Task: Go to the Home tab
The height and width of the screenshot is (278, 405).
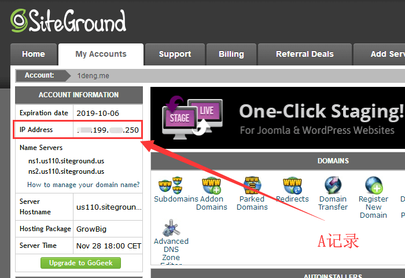Action: pos(34,54)
